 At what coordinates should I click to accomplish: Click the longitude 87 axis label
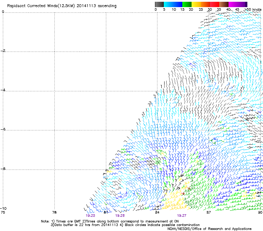click(x=209, y=213)
